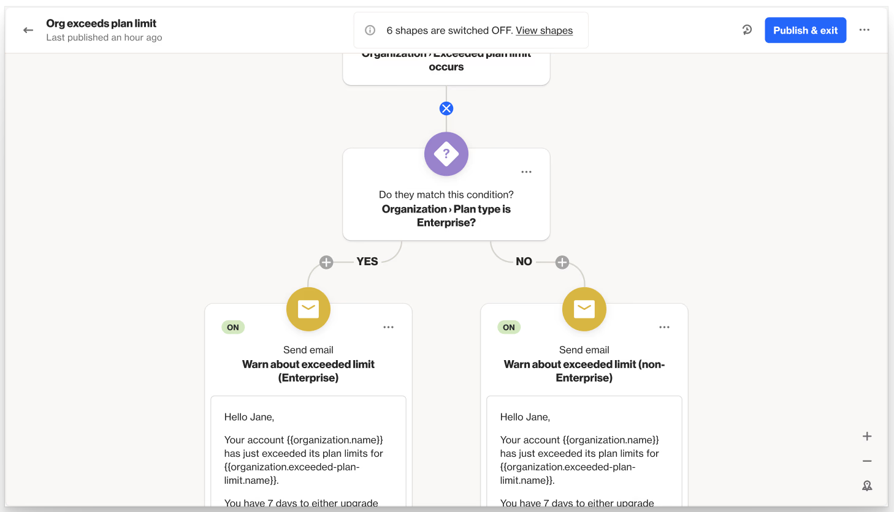
Task: Select the non-Enterprise email send icon
Action: 584,309
